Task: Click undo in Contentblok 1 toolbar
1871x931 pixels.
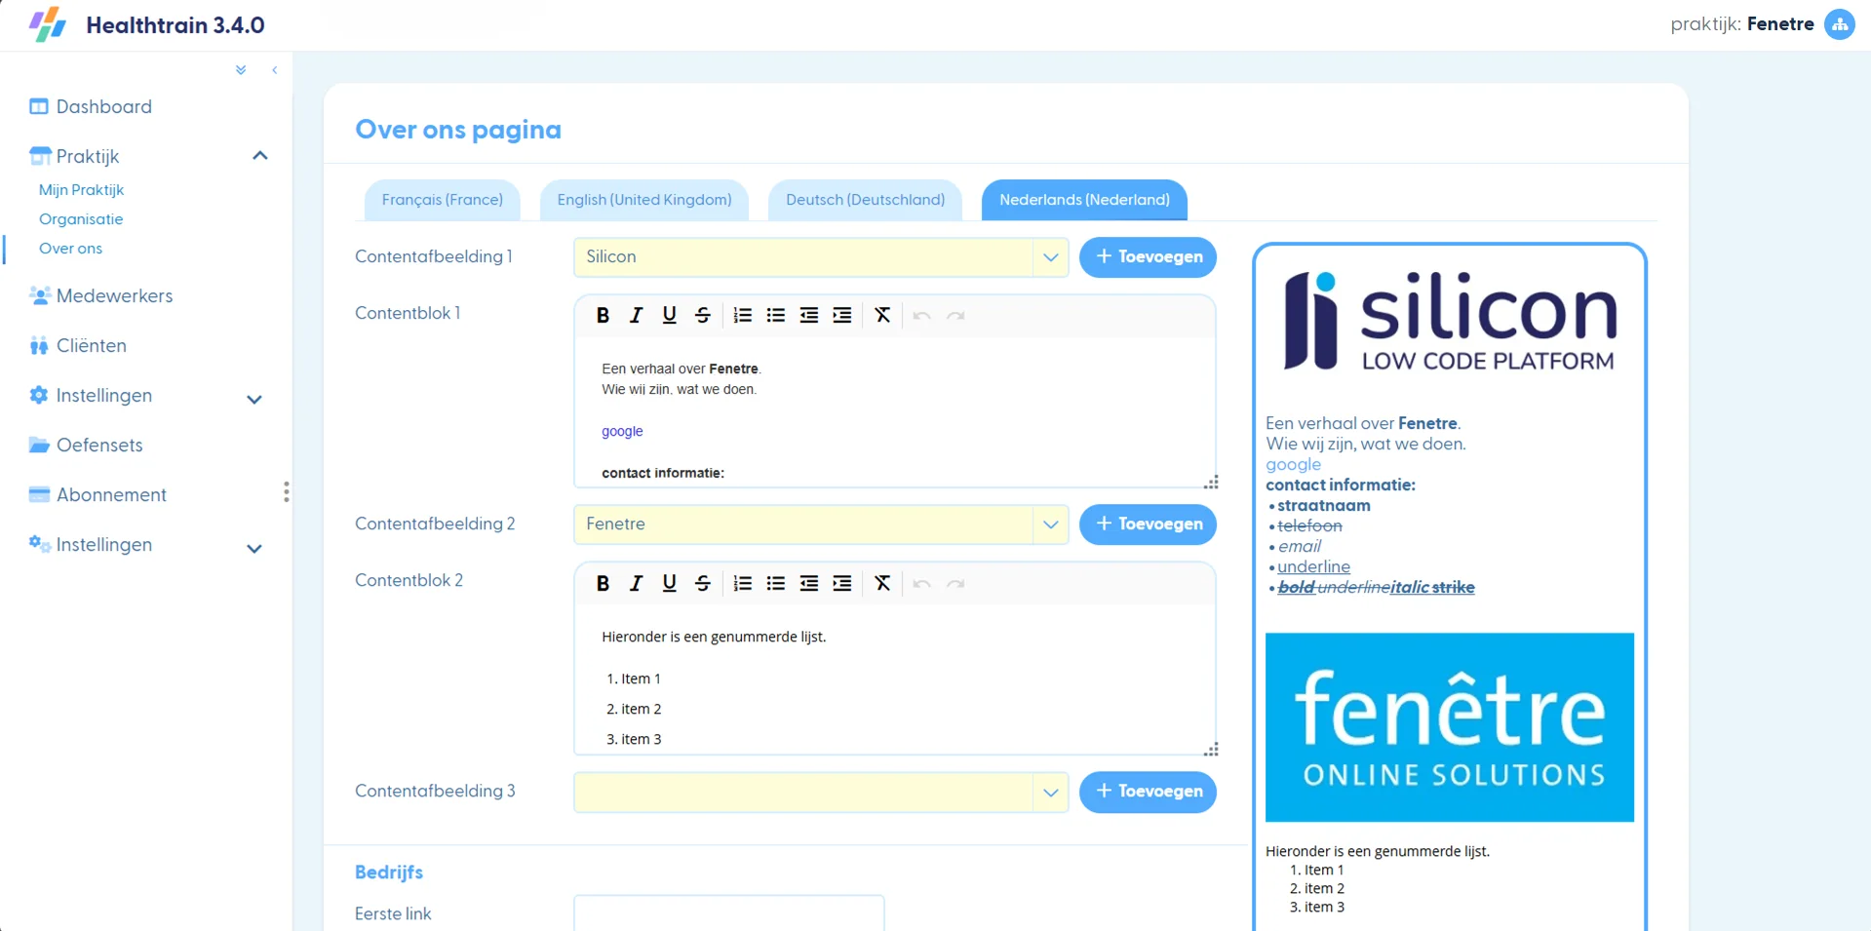Action: (922, 315)
